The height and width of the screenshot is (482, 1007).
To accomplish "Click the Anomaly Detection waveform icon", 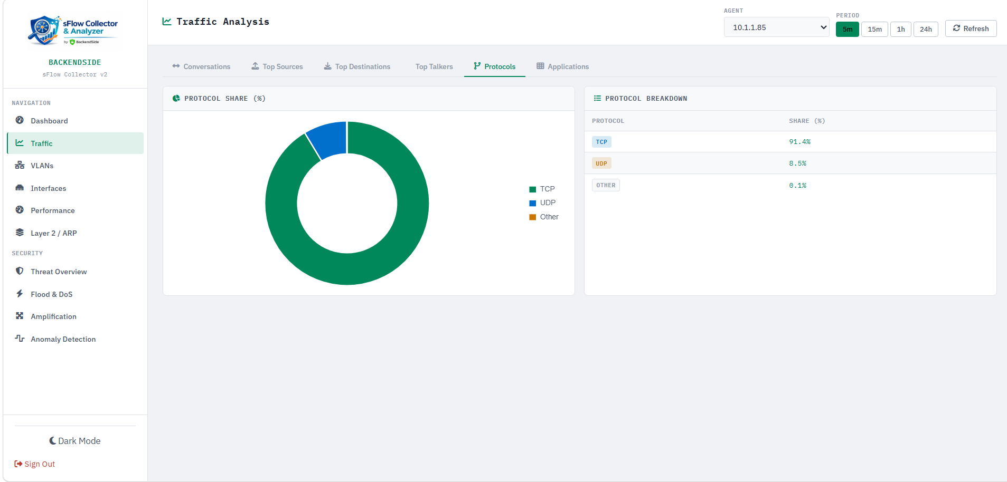I will click(20, 339).
